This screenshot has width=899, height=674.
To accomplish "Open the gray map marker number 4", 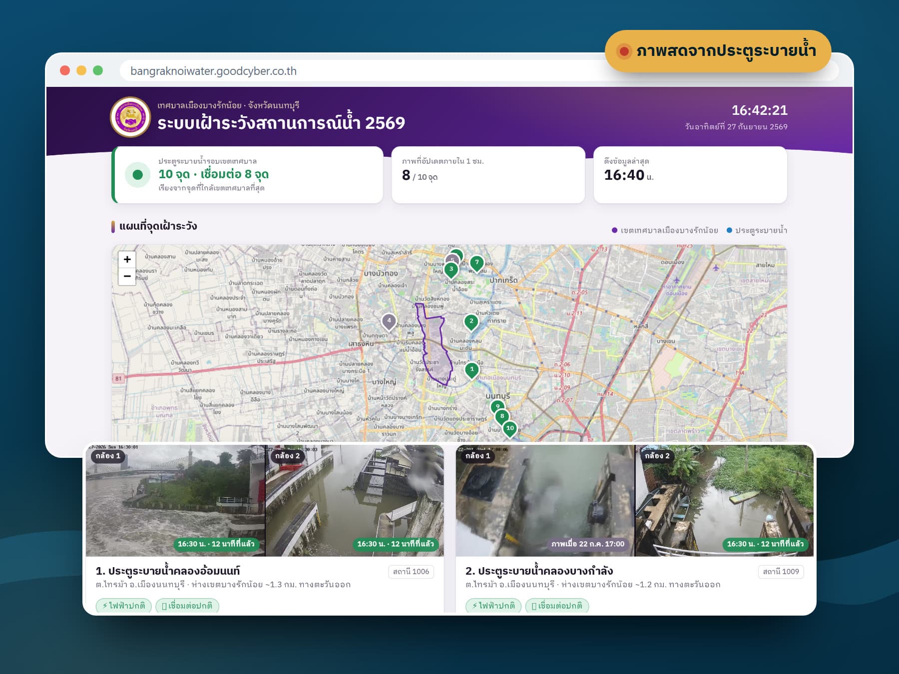I will [389, 322].
